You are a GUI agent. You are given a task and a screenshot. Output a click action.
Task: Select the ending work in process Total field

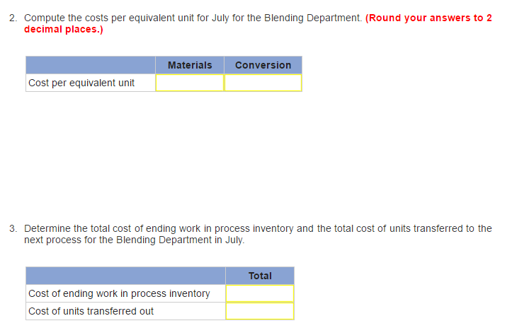tap(259, 293)
